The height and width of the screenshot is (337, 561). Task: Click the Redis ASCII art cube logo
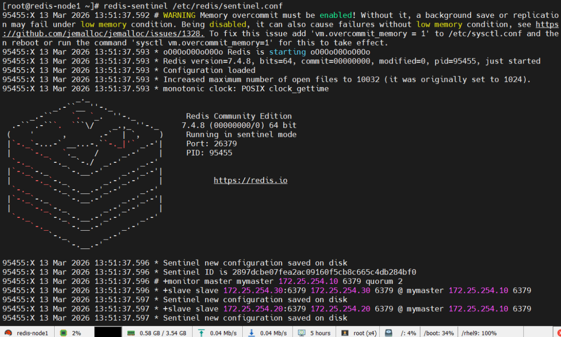point(85,173)
